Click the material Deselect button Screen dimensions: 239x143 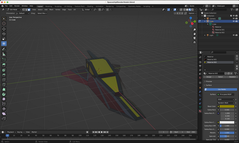(232, 77)
